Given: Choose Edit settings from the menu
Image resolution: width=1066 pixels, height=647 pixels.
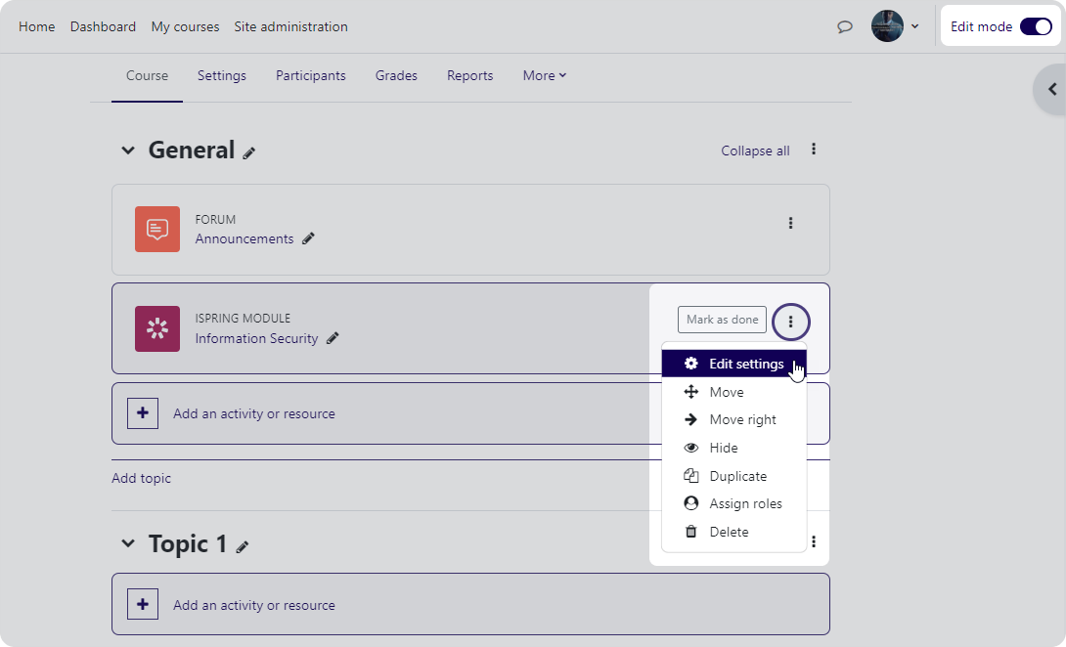Looking at the screenshot, I should [734, 364].
